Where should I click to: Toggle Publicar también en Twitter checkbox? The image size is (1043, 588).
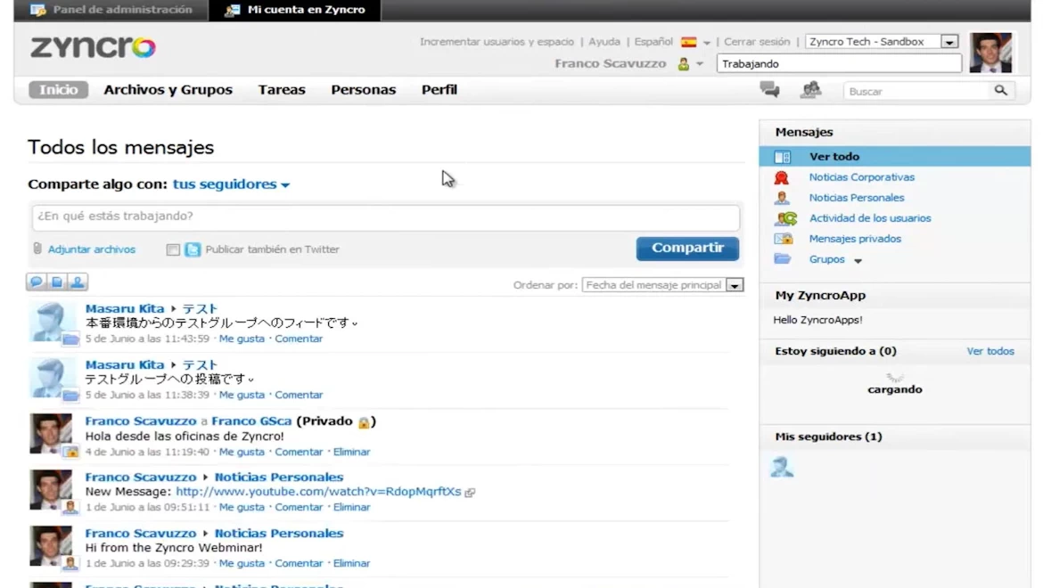coord(173,249)
